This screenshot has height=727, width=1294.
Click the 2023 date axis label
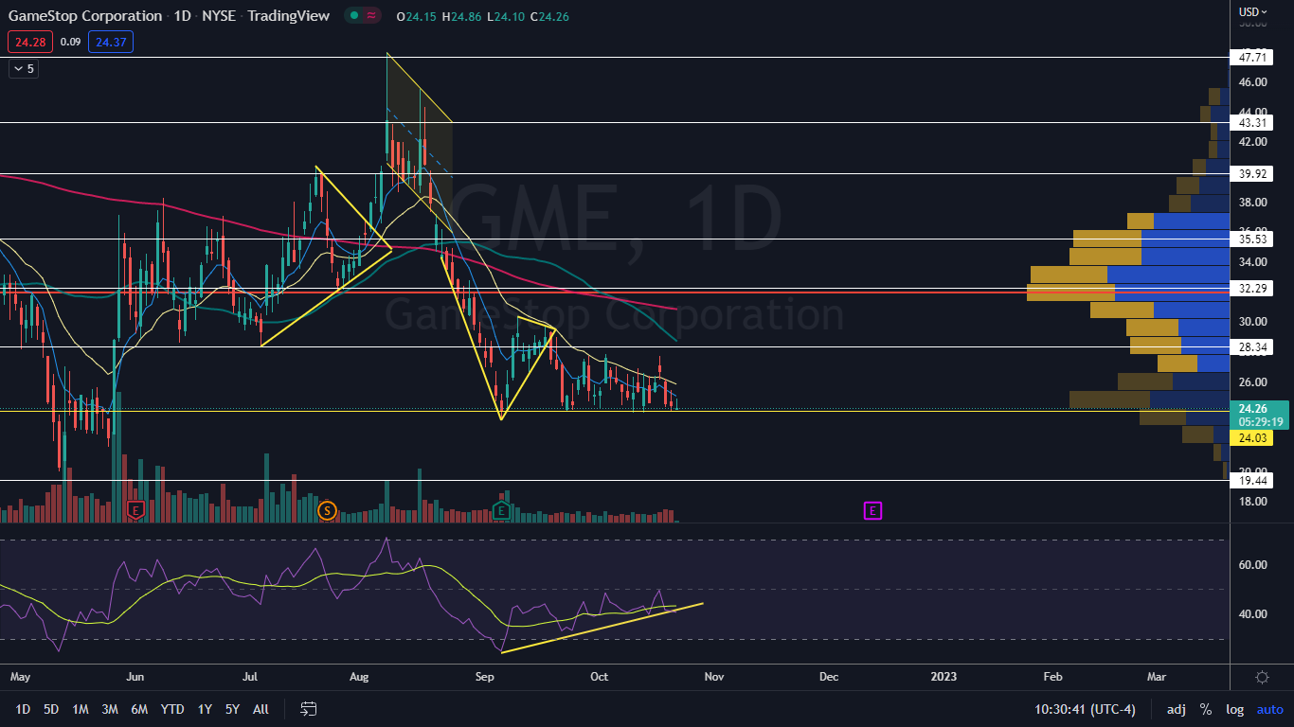coord(944,678)
